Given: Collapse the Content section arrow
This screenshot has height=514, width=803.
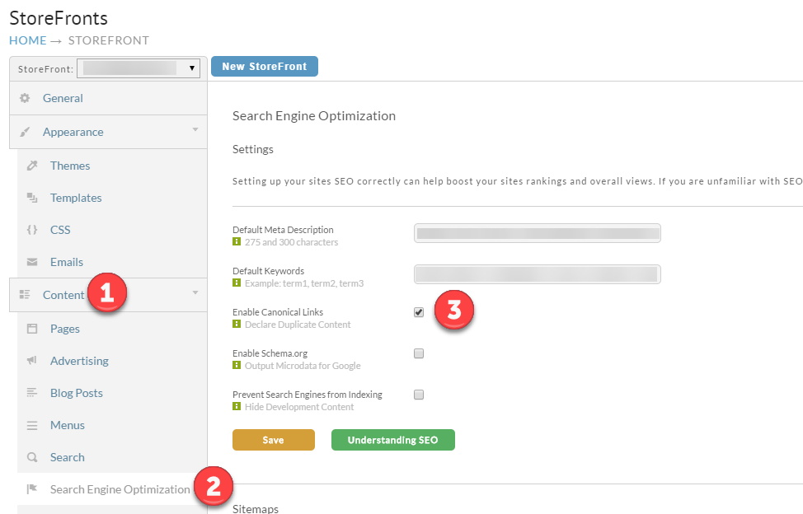Looking at the screenshot, I should [195, 293].
